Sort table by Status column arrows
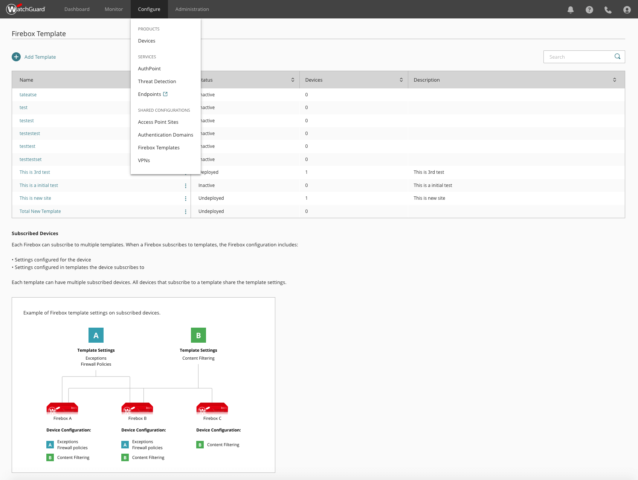This screenshot has width=638, height=480. click(293, 80)
